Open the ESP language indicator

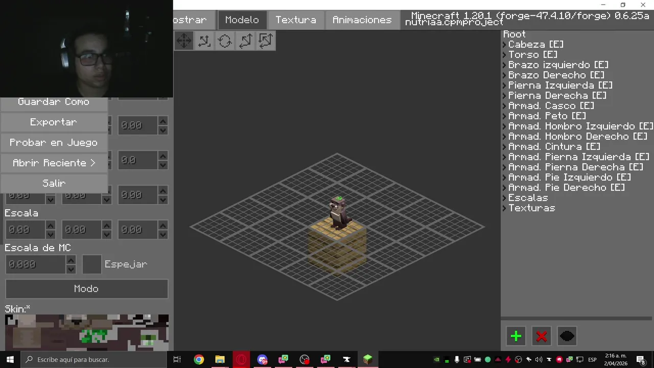click(592, 359)
